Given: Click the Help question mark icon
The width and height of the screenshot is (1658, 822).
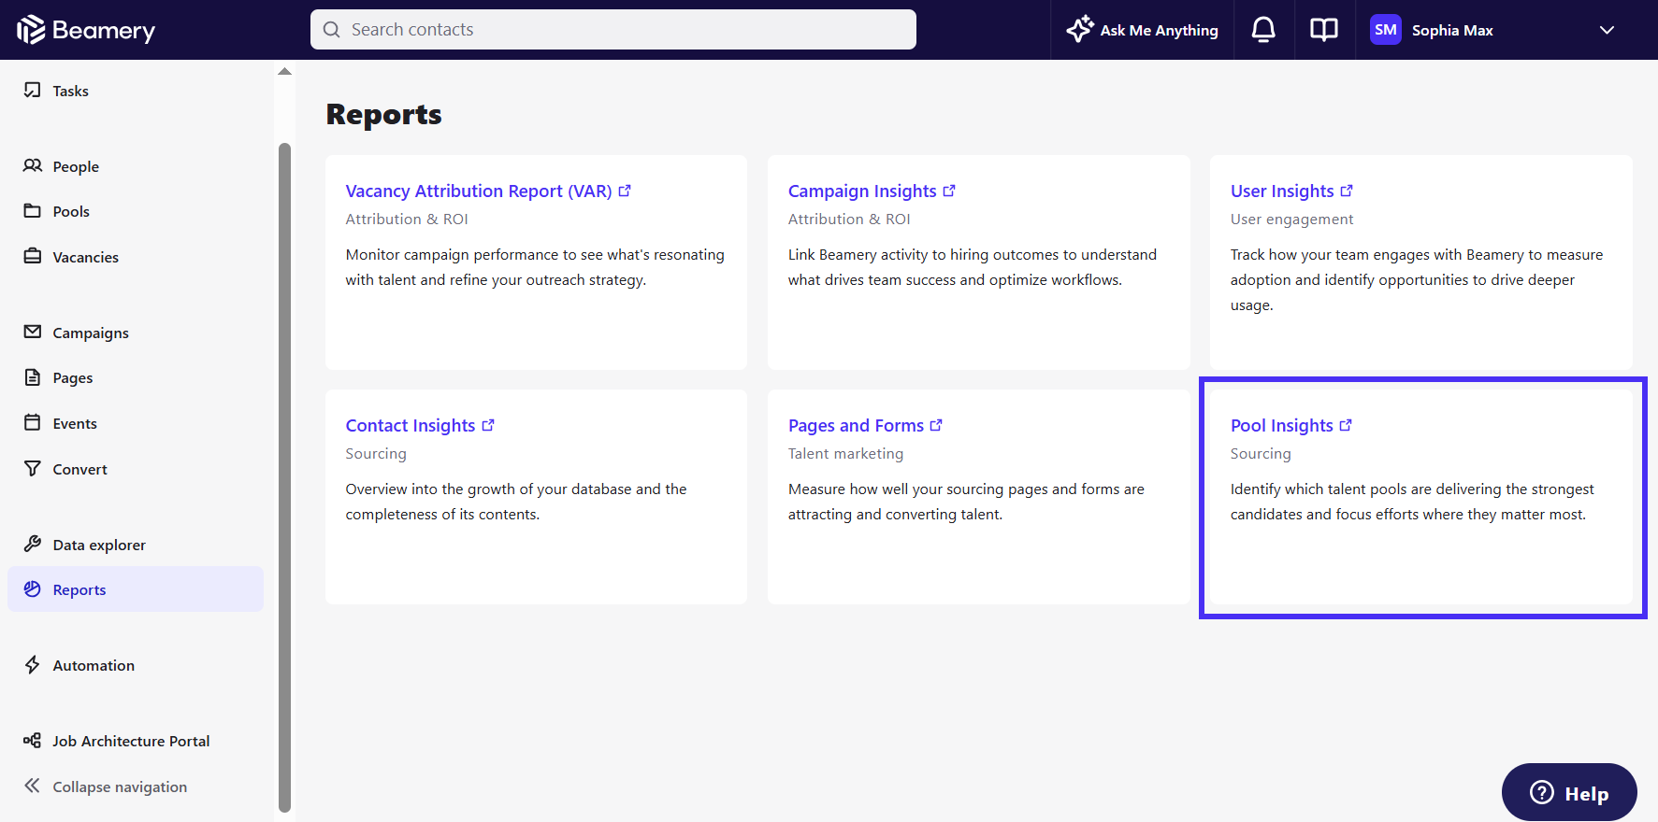Looking at the screenshot, I should (1541, 792).
